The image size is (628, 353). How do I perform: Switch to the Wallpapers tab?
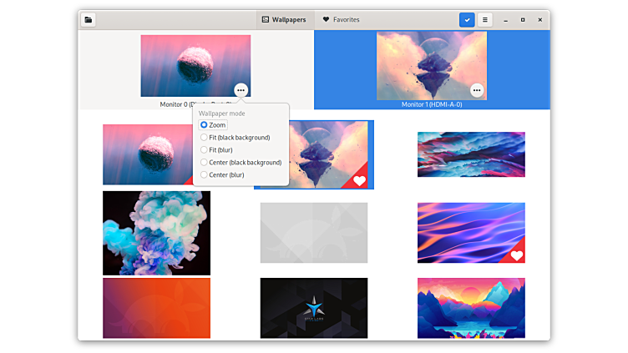pyautogui.click(x=284, y=19)
